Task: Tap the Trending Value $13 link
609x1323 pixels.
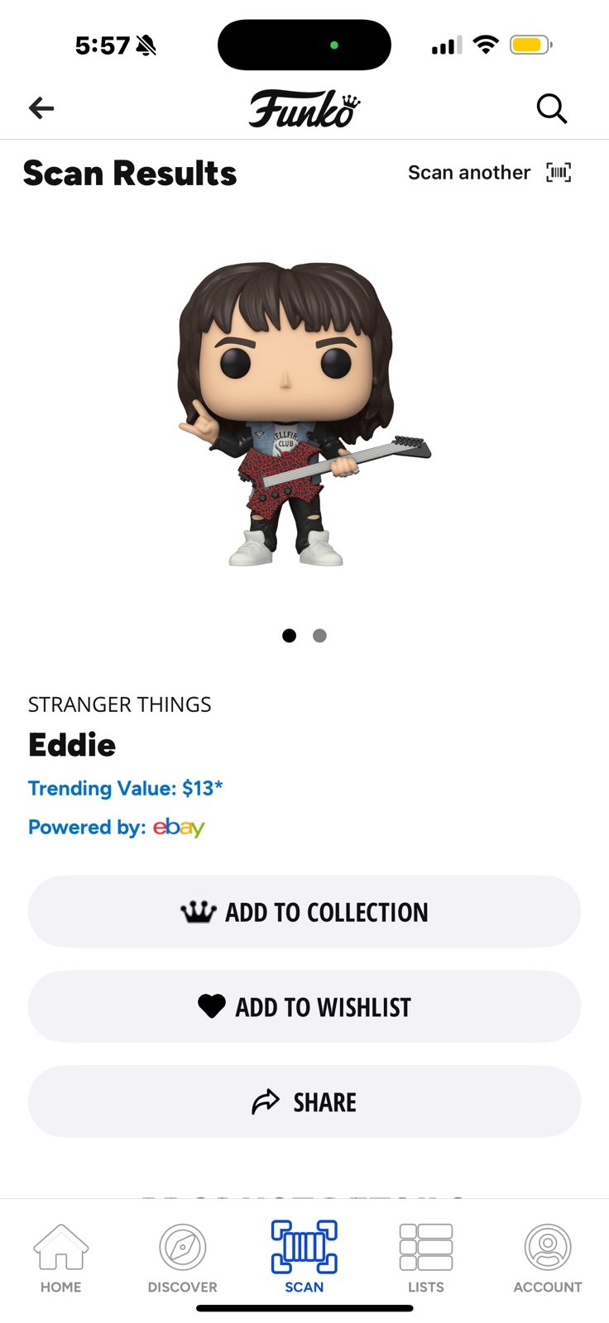Action: (126, 788)
